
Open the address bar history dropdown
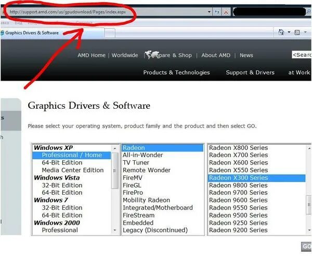209,12
